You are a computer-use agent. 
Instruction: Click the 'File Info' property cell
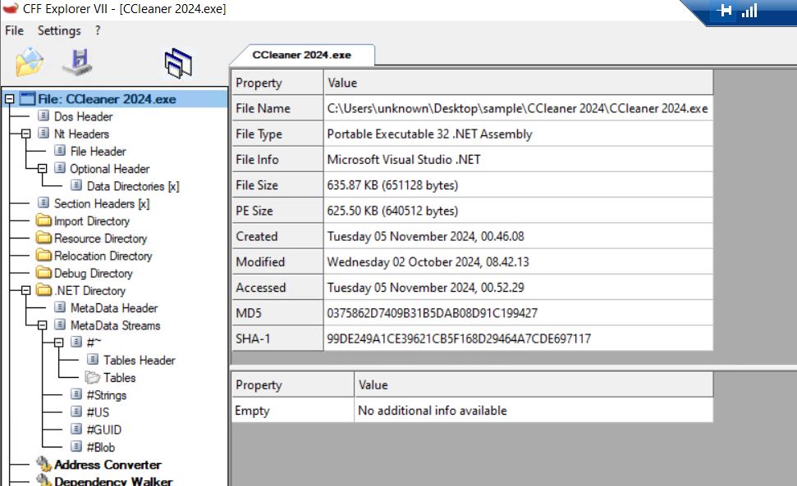click(x=277, y=159)
